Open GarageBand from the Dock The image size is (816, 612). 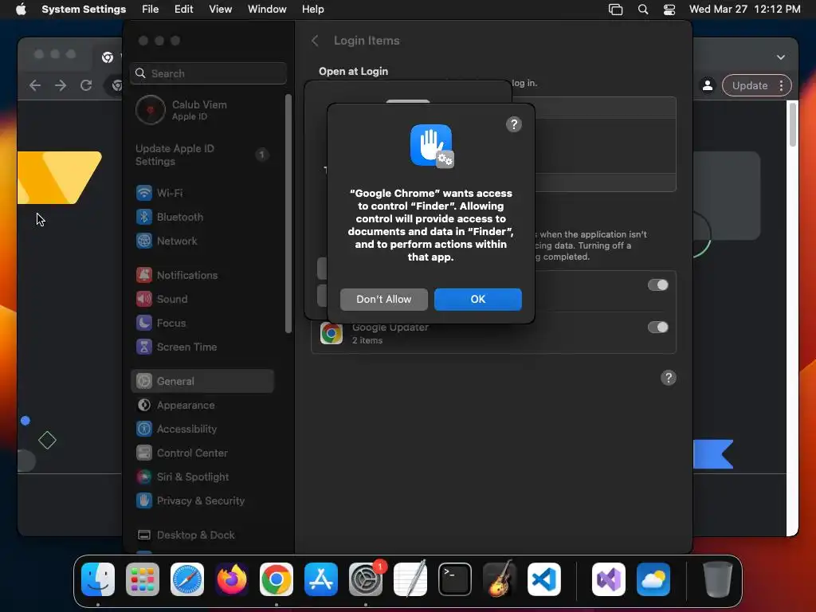click(500, 579)
